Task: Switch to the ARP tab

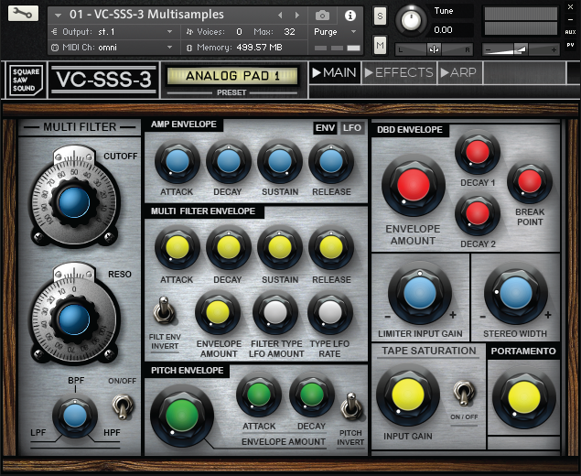Action: tap(459, 72)
